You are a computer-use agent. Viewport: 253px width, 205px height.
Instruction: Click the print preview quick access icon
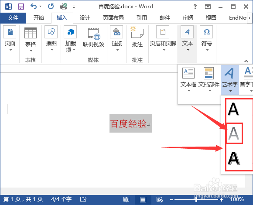pos(64,7)
